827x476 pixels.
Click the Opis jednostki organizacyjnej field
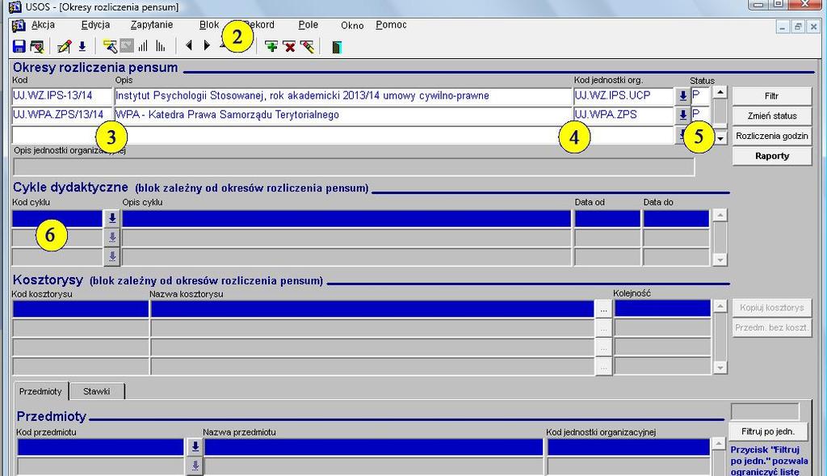pyautogui.click(x=354, y=166)
